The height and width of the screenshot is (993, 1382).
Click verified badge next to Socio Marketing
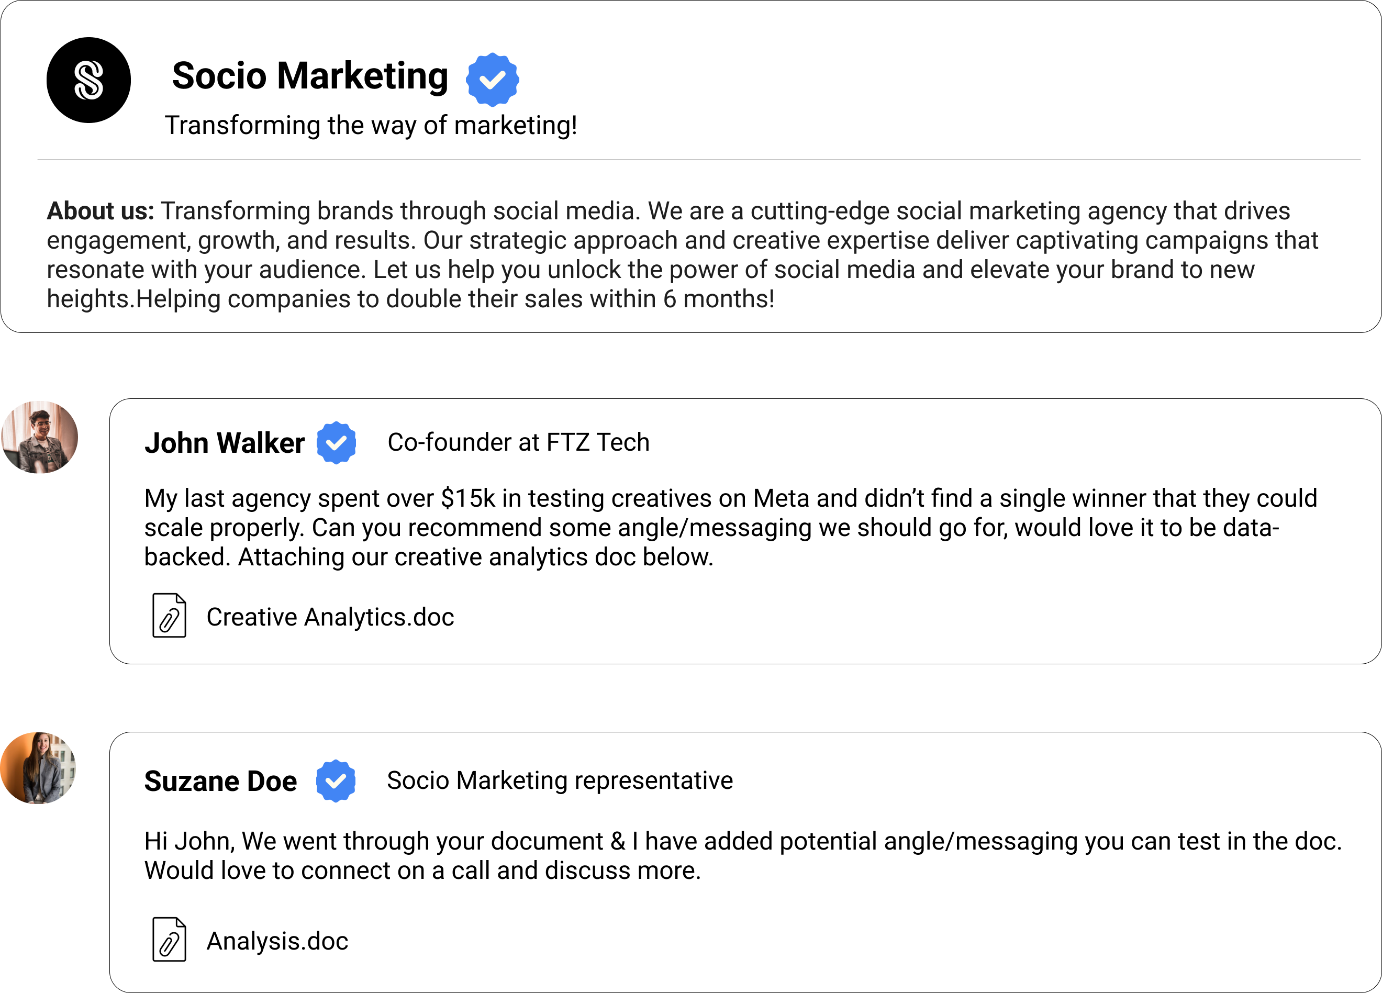pyautogui.click(x=493, y=79)
